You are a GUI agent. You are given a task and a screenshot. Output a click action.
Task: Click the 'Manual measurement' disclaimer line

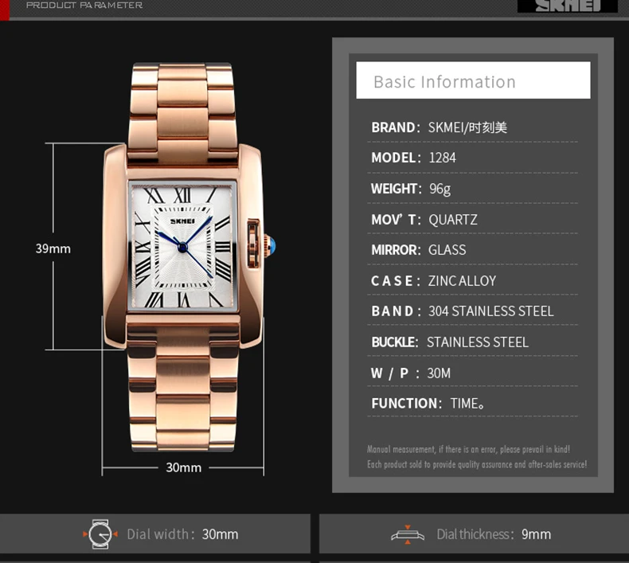468,449
